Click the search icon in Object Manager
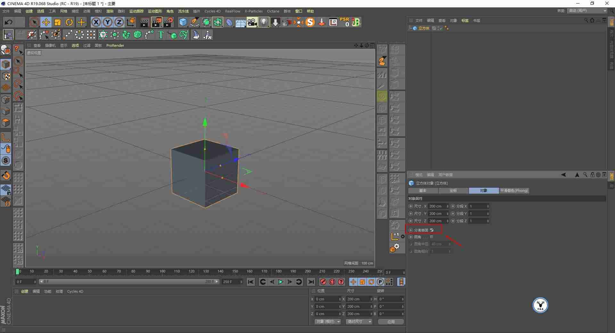 point(586,20)
